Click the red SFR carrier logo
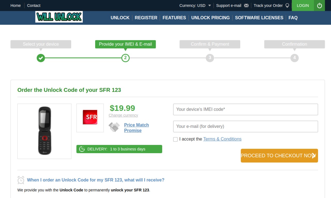This screenshot has width=331, height=198. tap(90, 117)
